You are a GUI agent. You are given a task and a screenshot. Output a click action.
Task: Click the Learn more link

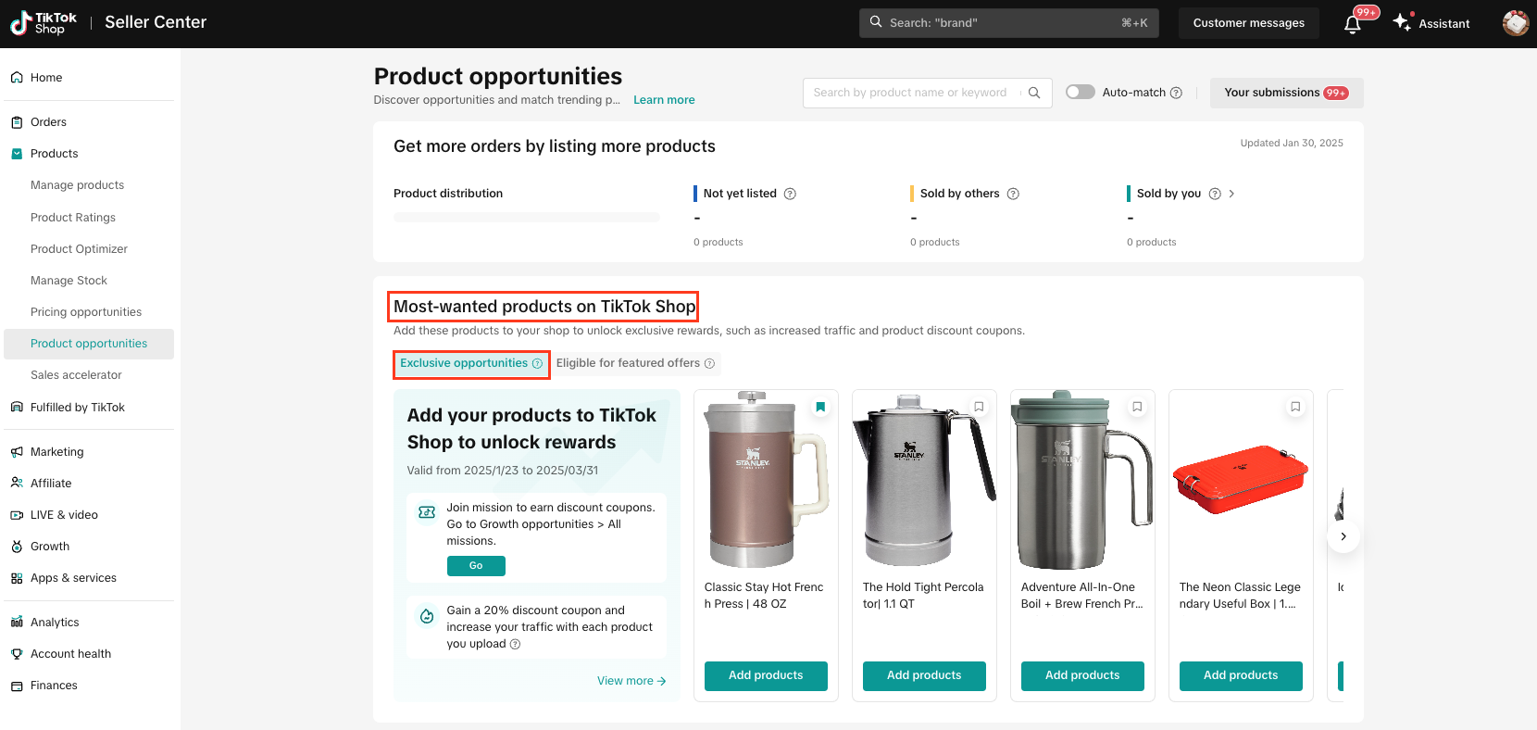(x=664, y=100)
